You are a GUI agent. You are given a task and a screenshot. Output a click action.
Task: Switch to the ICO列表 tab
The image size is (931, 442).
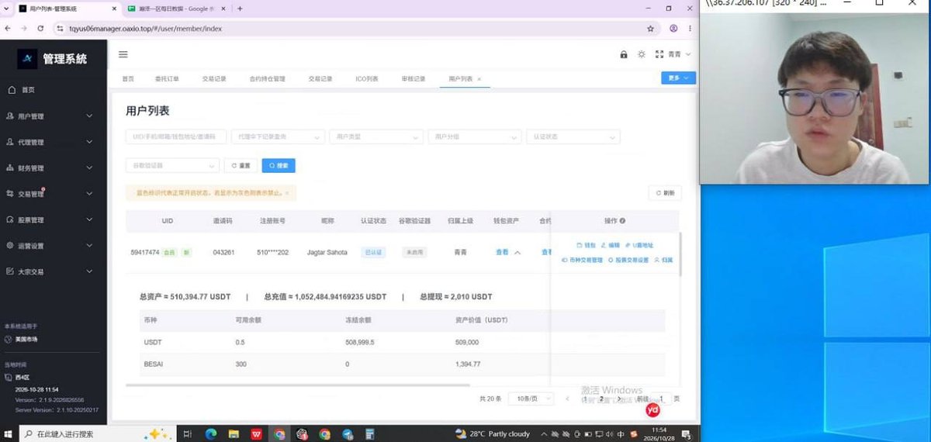pyautogui.click(x=367, y=79)
